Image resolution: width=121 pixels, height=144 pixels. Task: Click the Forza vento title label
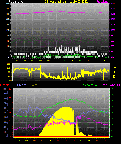click(x=17, y=2)
